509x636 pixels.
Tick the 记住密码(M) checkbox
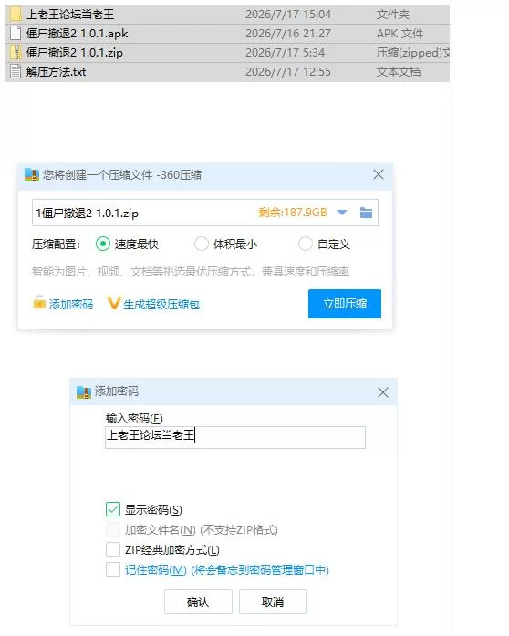click(x=113, y=569)
